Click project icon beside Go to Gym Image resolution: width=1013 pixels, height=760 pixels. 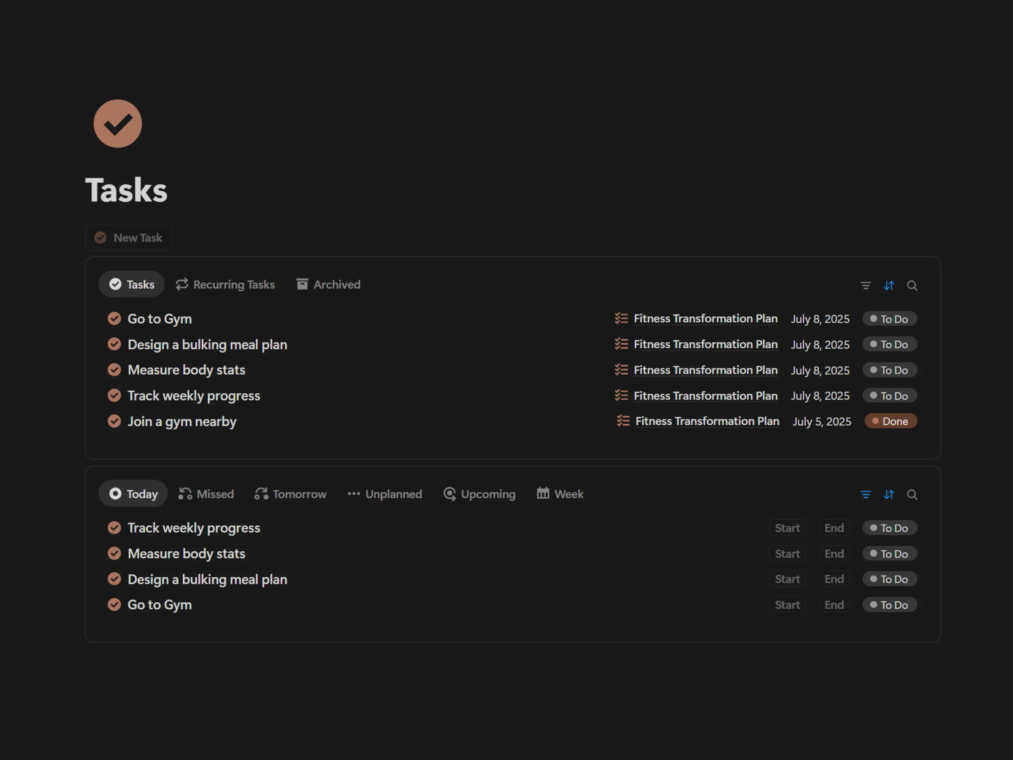pyautogui.click(x=621, y=318)
